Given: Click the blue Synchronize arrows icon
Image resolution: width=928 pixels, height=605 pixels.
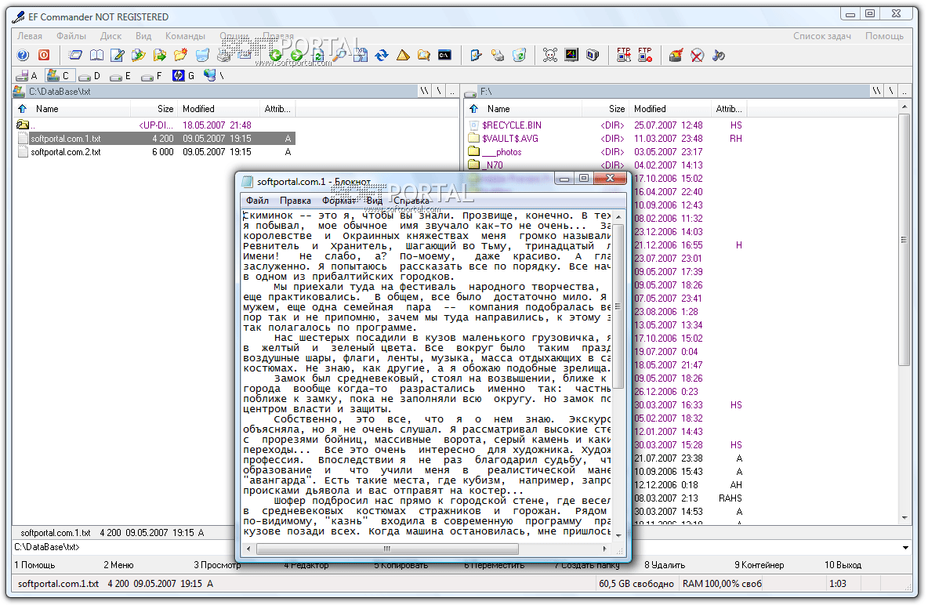Looking at the screenshot, I should [382, 55].
